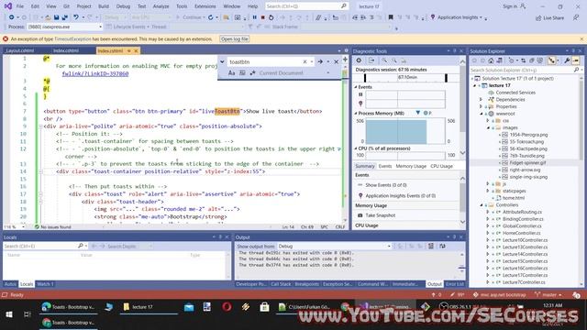Screen dimensions: 587x330
Task: Open Live Share
Action: (x=549, y=17)
